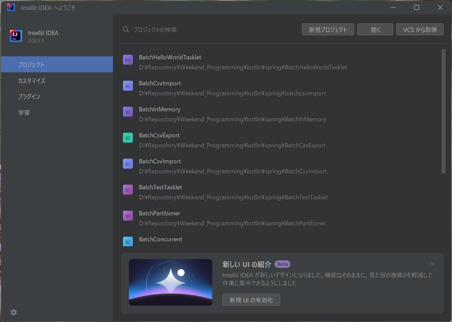
Task: Maximize the IntelliJ IDEA welcome window
Action: point(417,7)
